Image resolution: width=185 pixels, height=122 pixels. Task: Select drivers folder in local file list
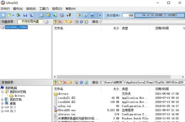(63, 94)
